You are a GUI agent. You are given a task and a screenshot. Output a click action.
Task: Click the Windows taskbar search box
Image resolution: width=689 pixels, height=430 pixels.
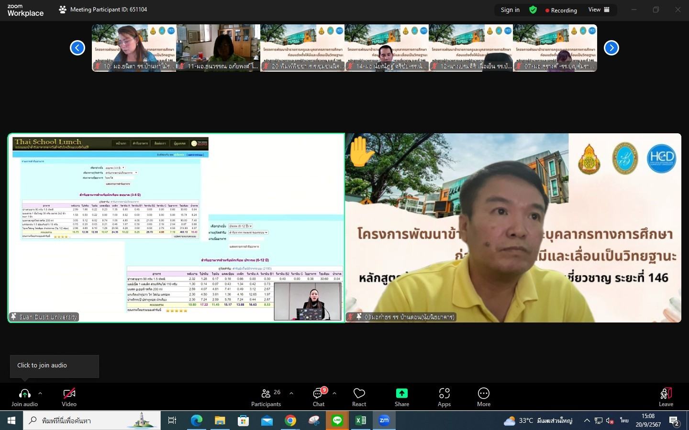(x=92, y=420)
